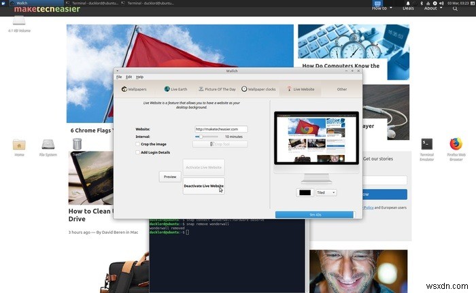Open the Wallch window menu arrow
Image resolution: width=476 pixels, height=293 pixels.
[x=118, y=71]
